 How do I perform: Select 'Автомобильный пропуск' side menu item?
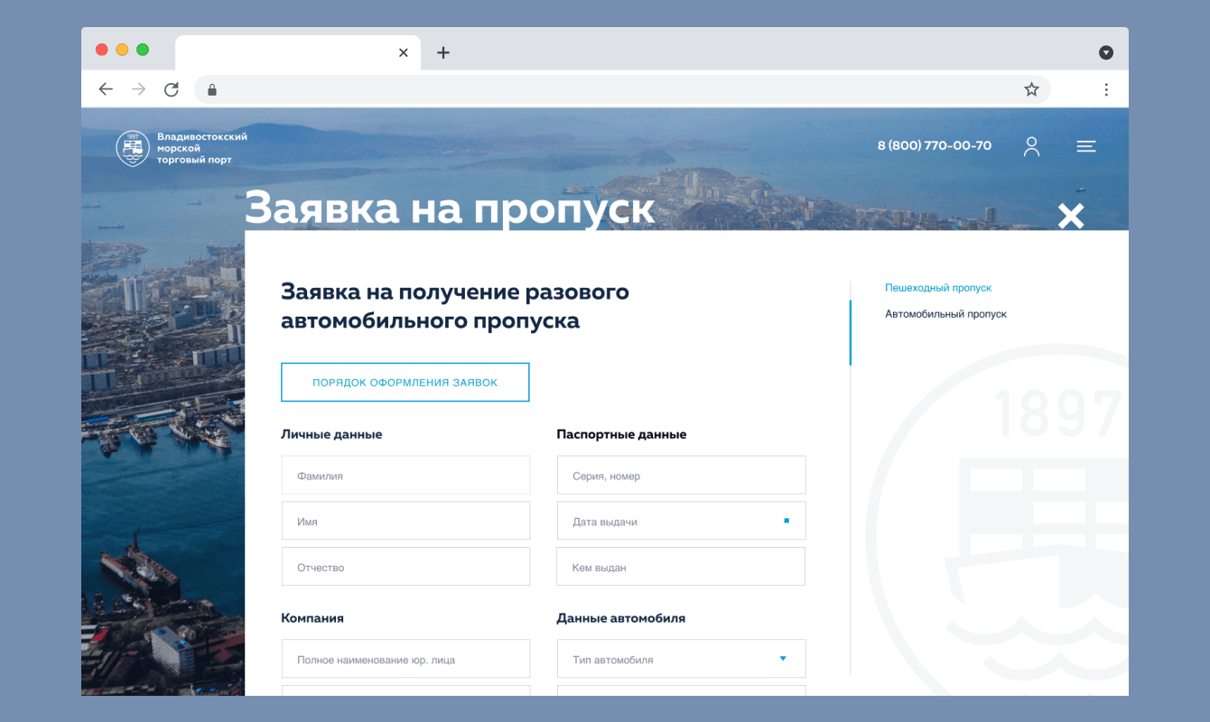click(945, 314)
